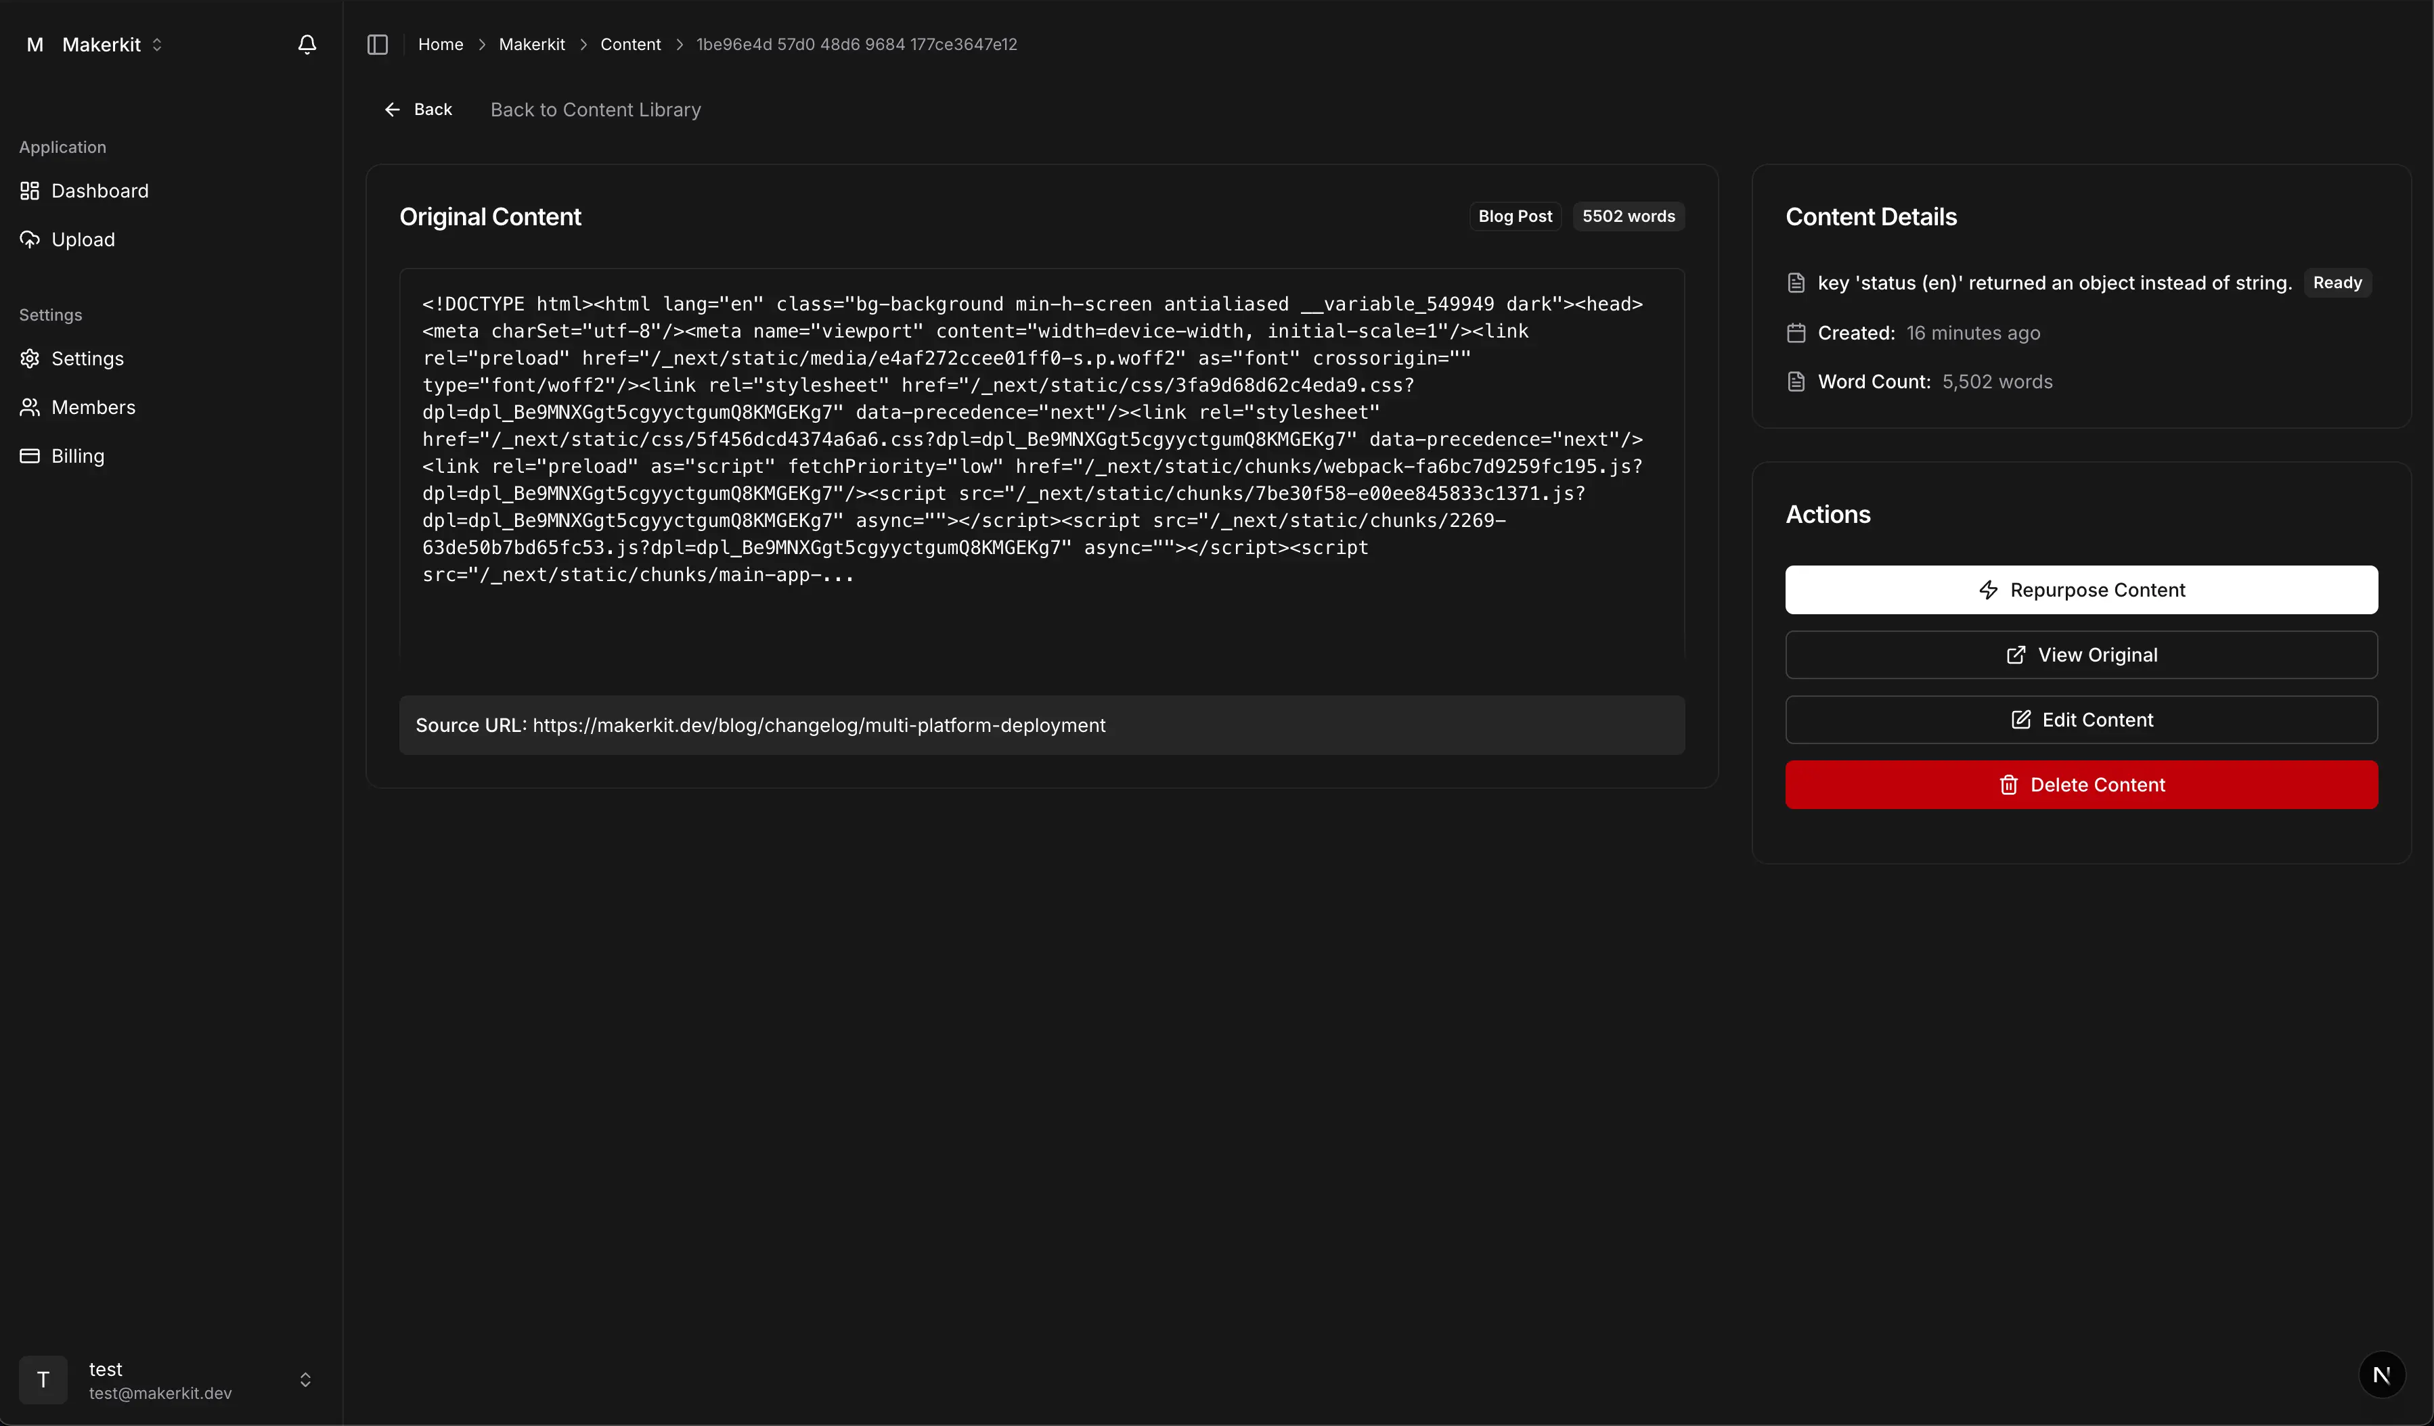Open Settings in the sidebar
This screenshot has width=2434, height=1426.
[87, 358]
